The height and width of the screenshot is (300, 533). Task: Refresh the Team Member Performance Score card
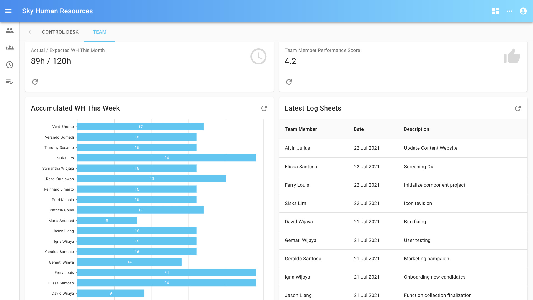(x=289, y=82)
